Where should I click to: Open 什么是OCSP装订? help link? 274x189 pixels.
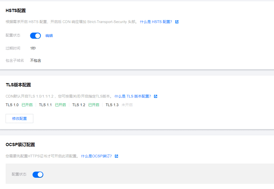pos(96,156)
